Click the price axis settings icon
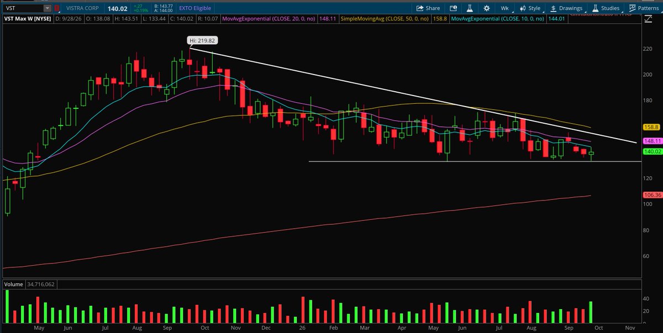The image size is (663, 333). 648,19
